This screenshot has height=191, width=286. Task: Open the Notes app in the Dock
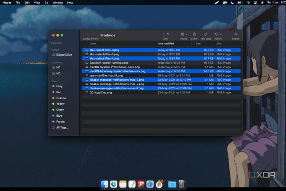pyautogui.click(x=123, y=184)
